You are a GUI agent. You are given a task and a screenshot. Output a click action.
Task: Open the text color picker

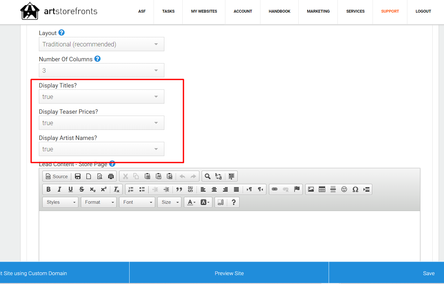point(192,202)
